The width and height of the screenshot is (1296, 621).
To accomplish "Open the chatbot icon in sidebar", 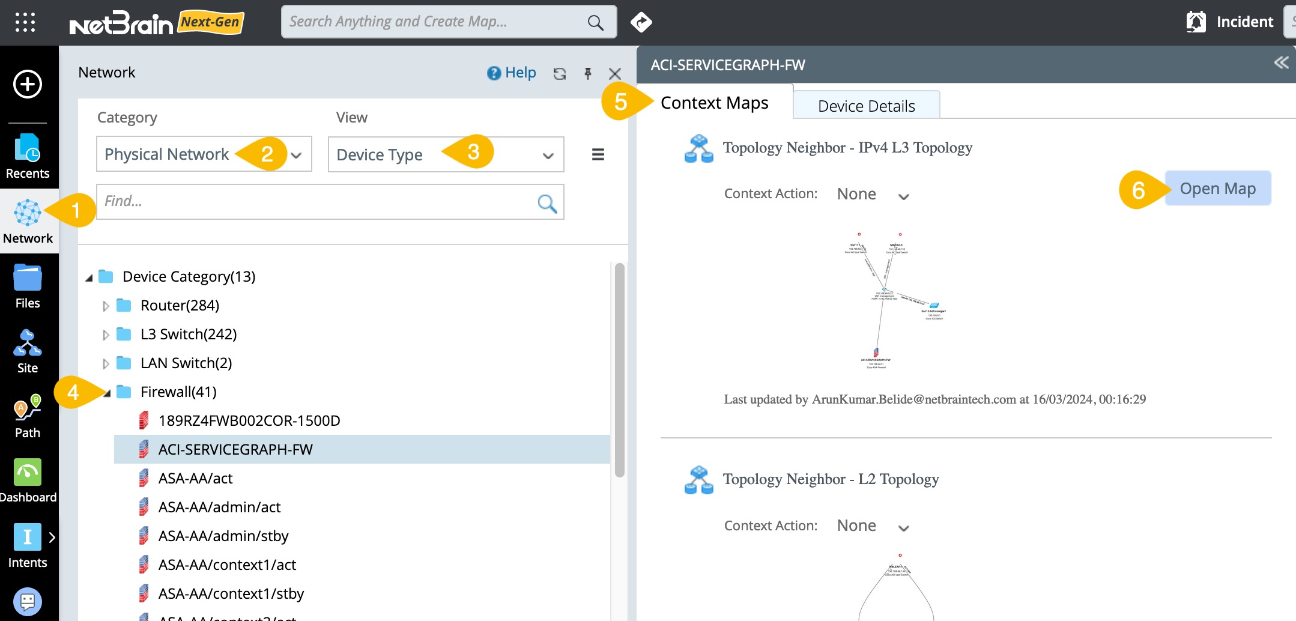I will [x=28, y=601].
